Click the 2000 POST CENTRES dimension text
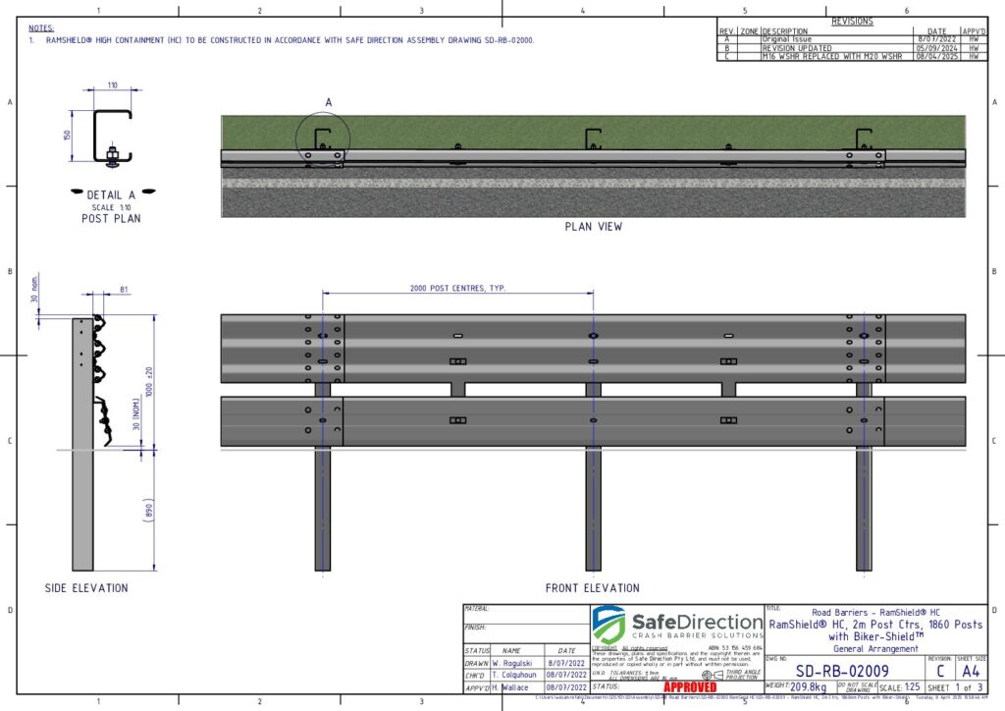 (x=457, y=289)
